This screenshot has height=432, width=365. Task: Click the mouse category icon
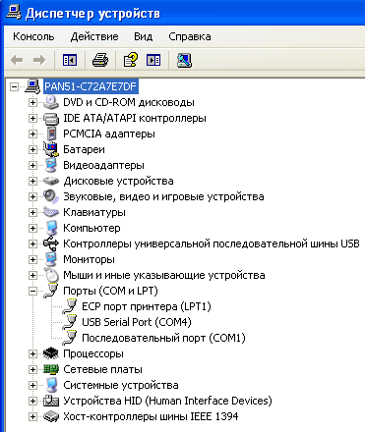click(x=51, y=275)
